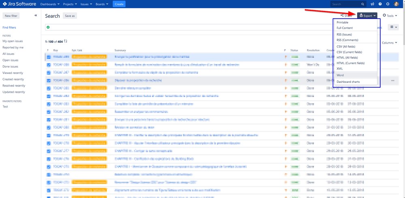Image resolution: width=405 pixels, height=198 pixels.
Task: Open the Columns dropdown
Action: pyautogui.click(x=390, y=43)
